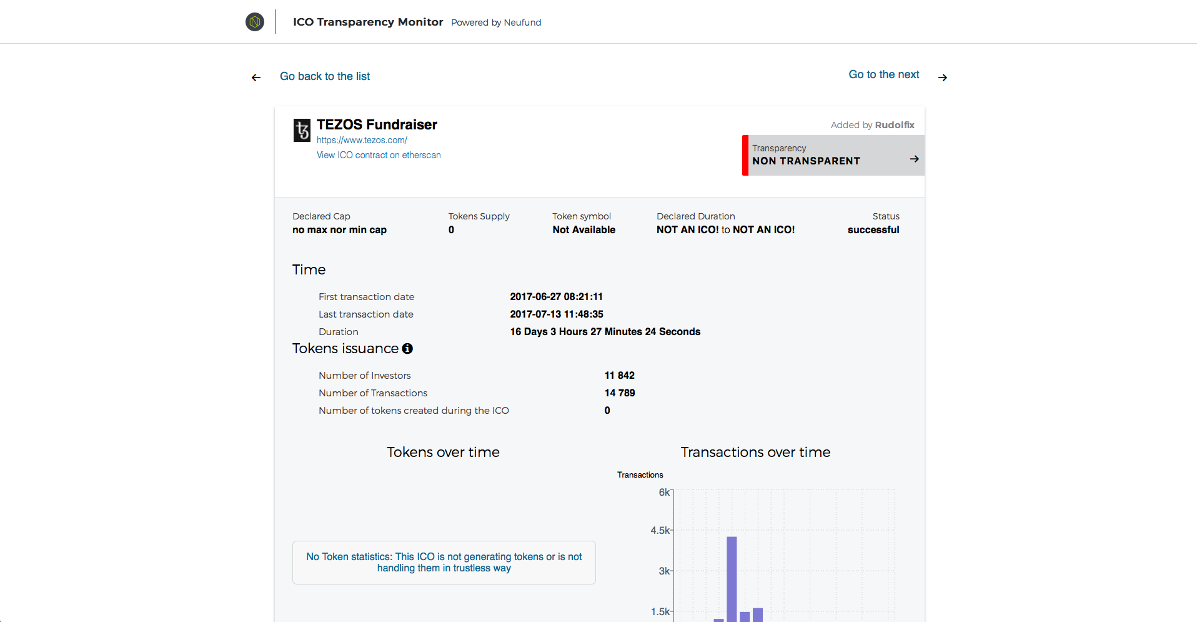
Task: Follow the "Go to the next" link
Action: (x=883, y=74)
